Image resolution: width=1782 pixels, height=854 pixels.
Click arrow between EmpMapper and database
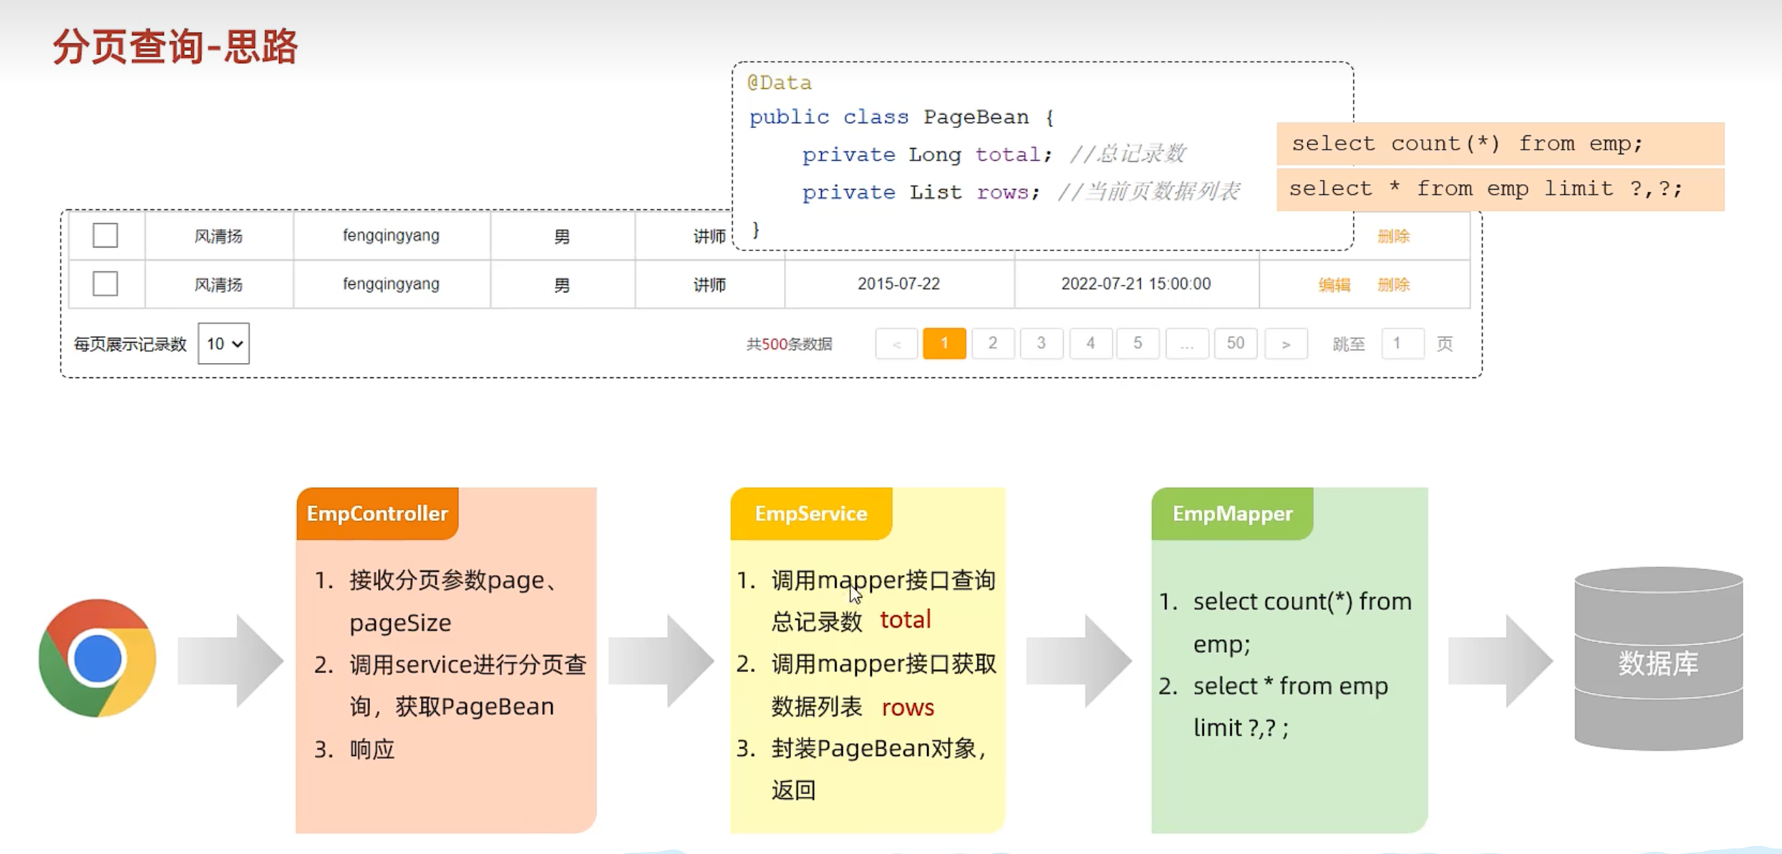(1501, 660)
